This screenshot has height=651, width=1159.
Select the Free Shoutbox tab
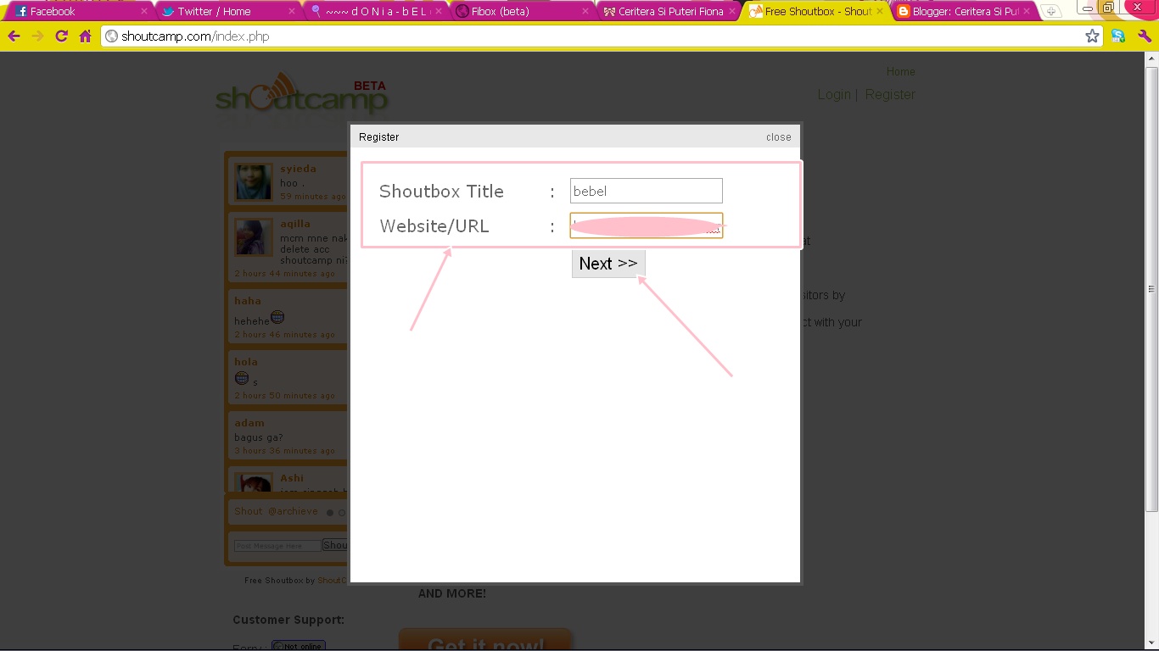point(815,12)
